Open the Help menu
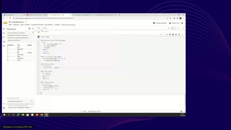This screenshot has width=231, height=130. point(57,25)
